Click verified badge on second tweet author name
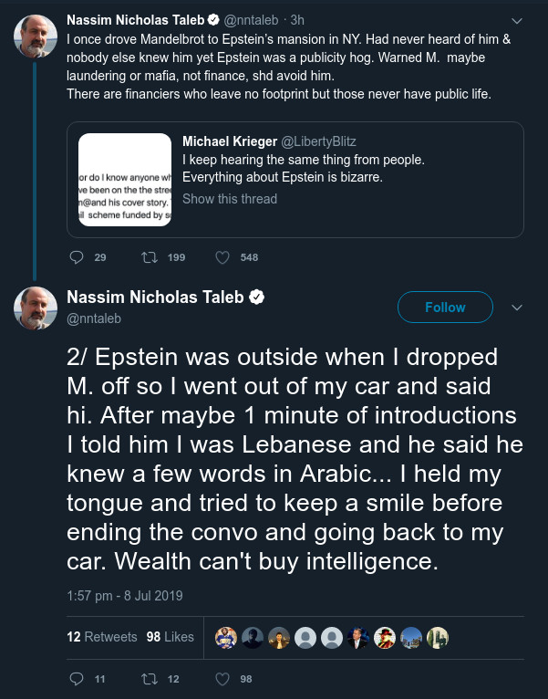 (258, 298)
